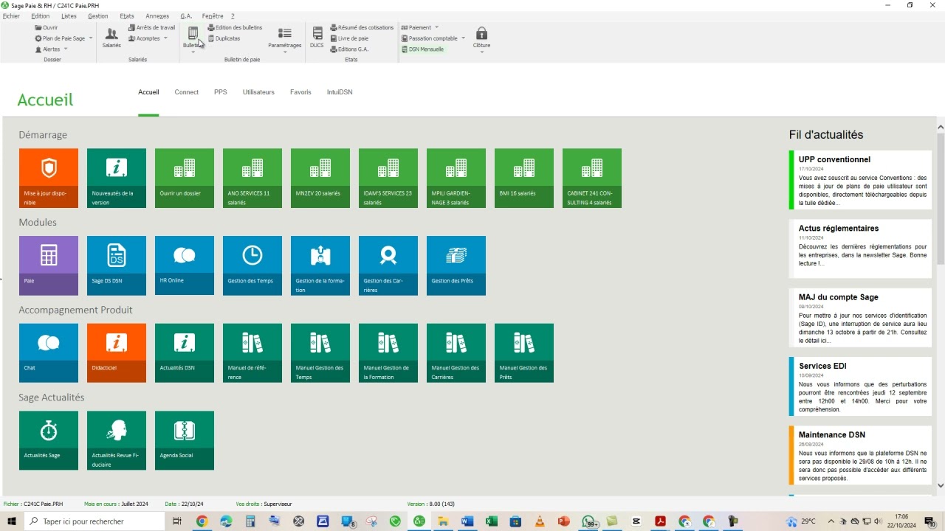The width and height of the screenshot is (945, 531).
Task: Open the BMI 16 salariés dossier
Action: (524, 178)
